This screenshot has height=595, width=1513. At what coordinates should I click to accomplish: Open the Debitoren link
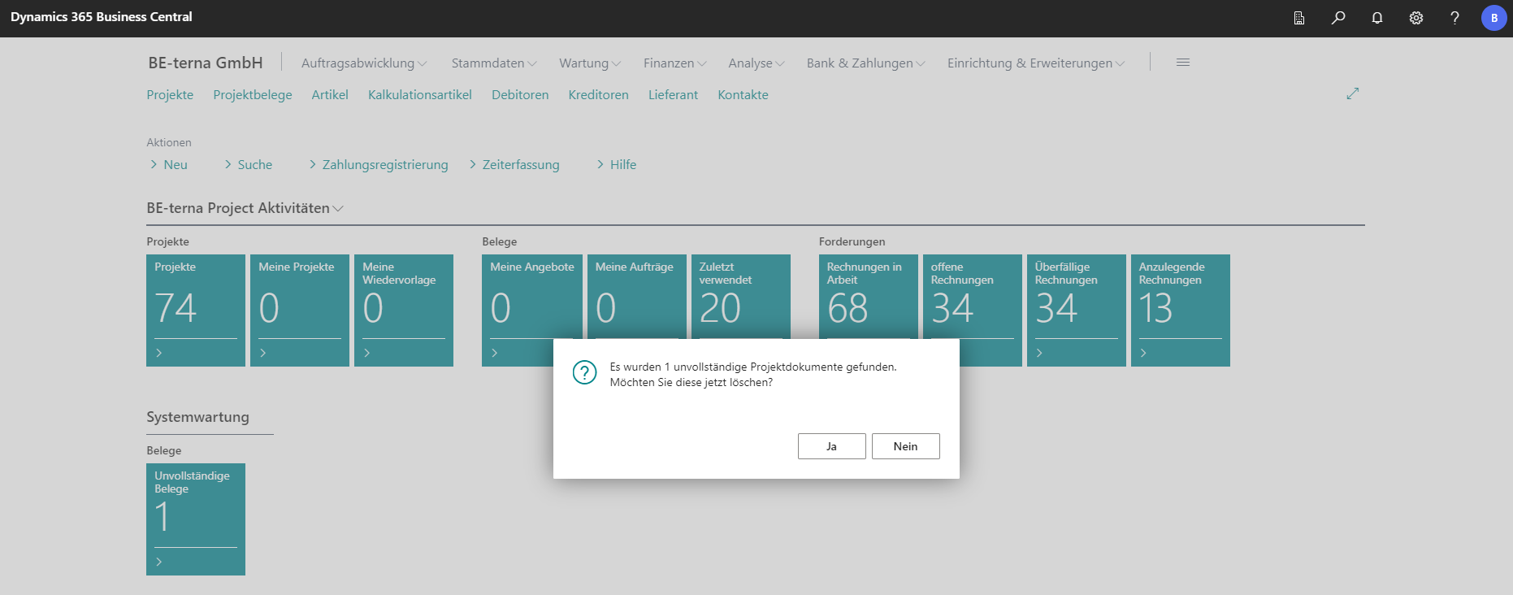pos(520,95)
